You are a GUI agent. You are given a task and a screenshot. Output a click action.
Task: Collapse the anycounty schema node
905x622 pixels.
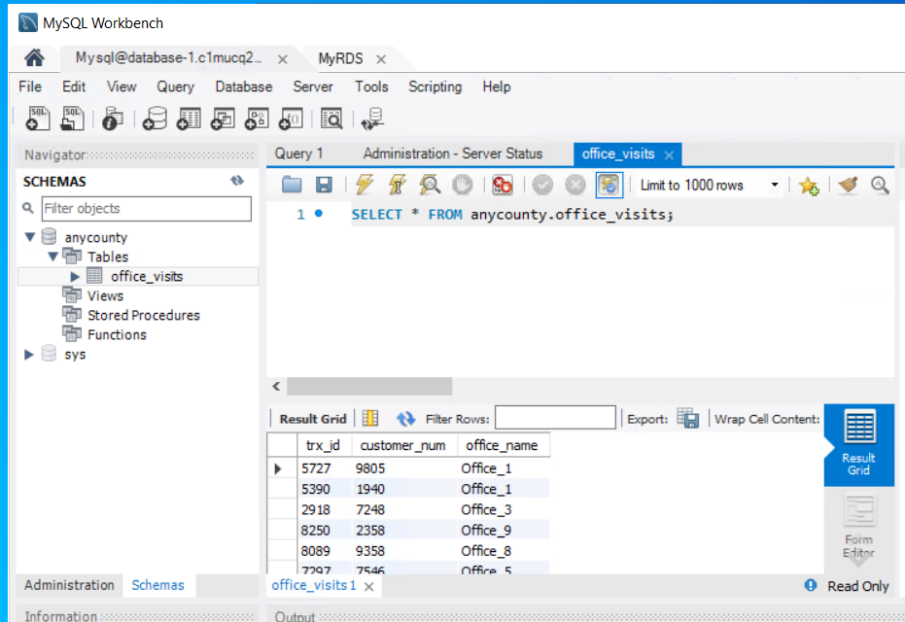pyautogui.click(x=30, y=236)
